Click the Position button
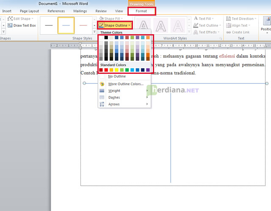The image size is (271, 211). 266,25
